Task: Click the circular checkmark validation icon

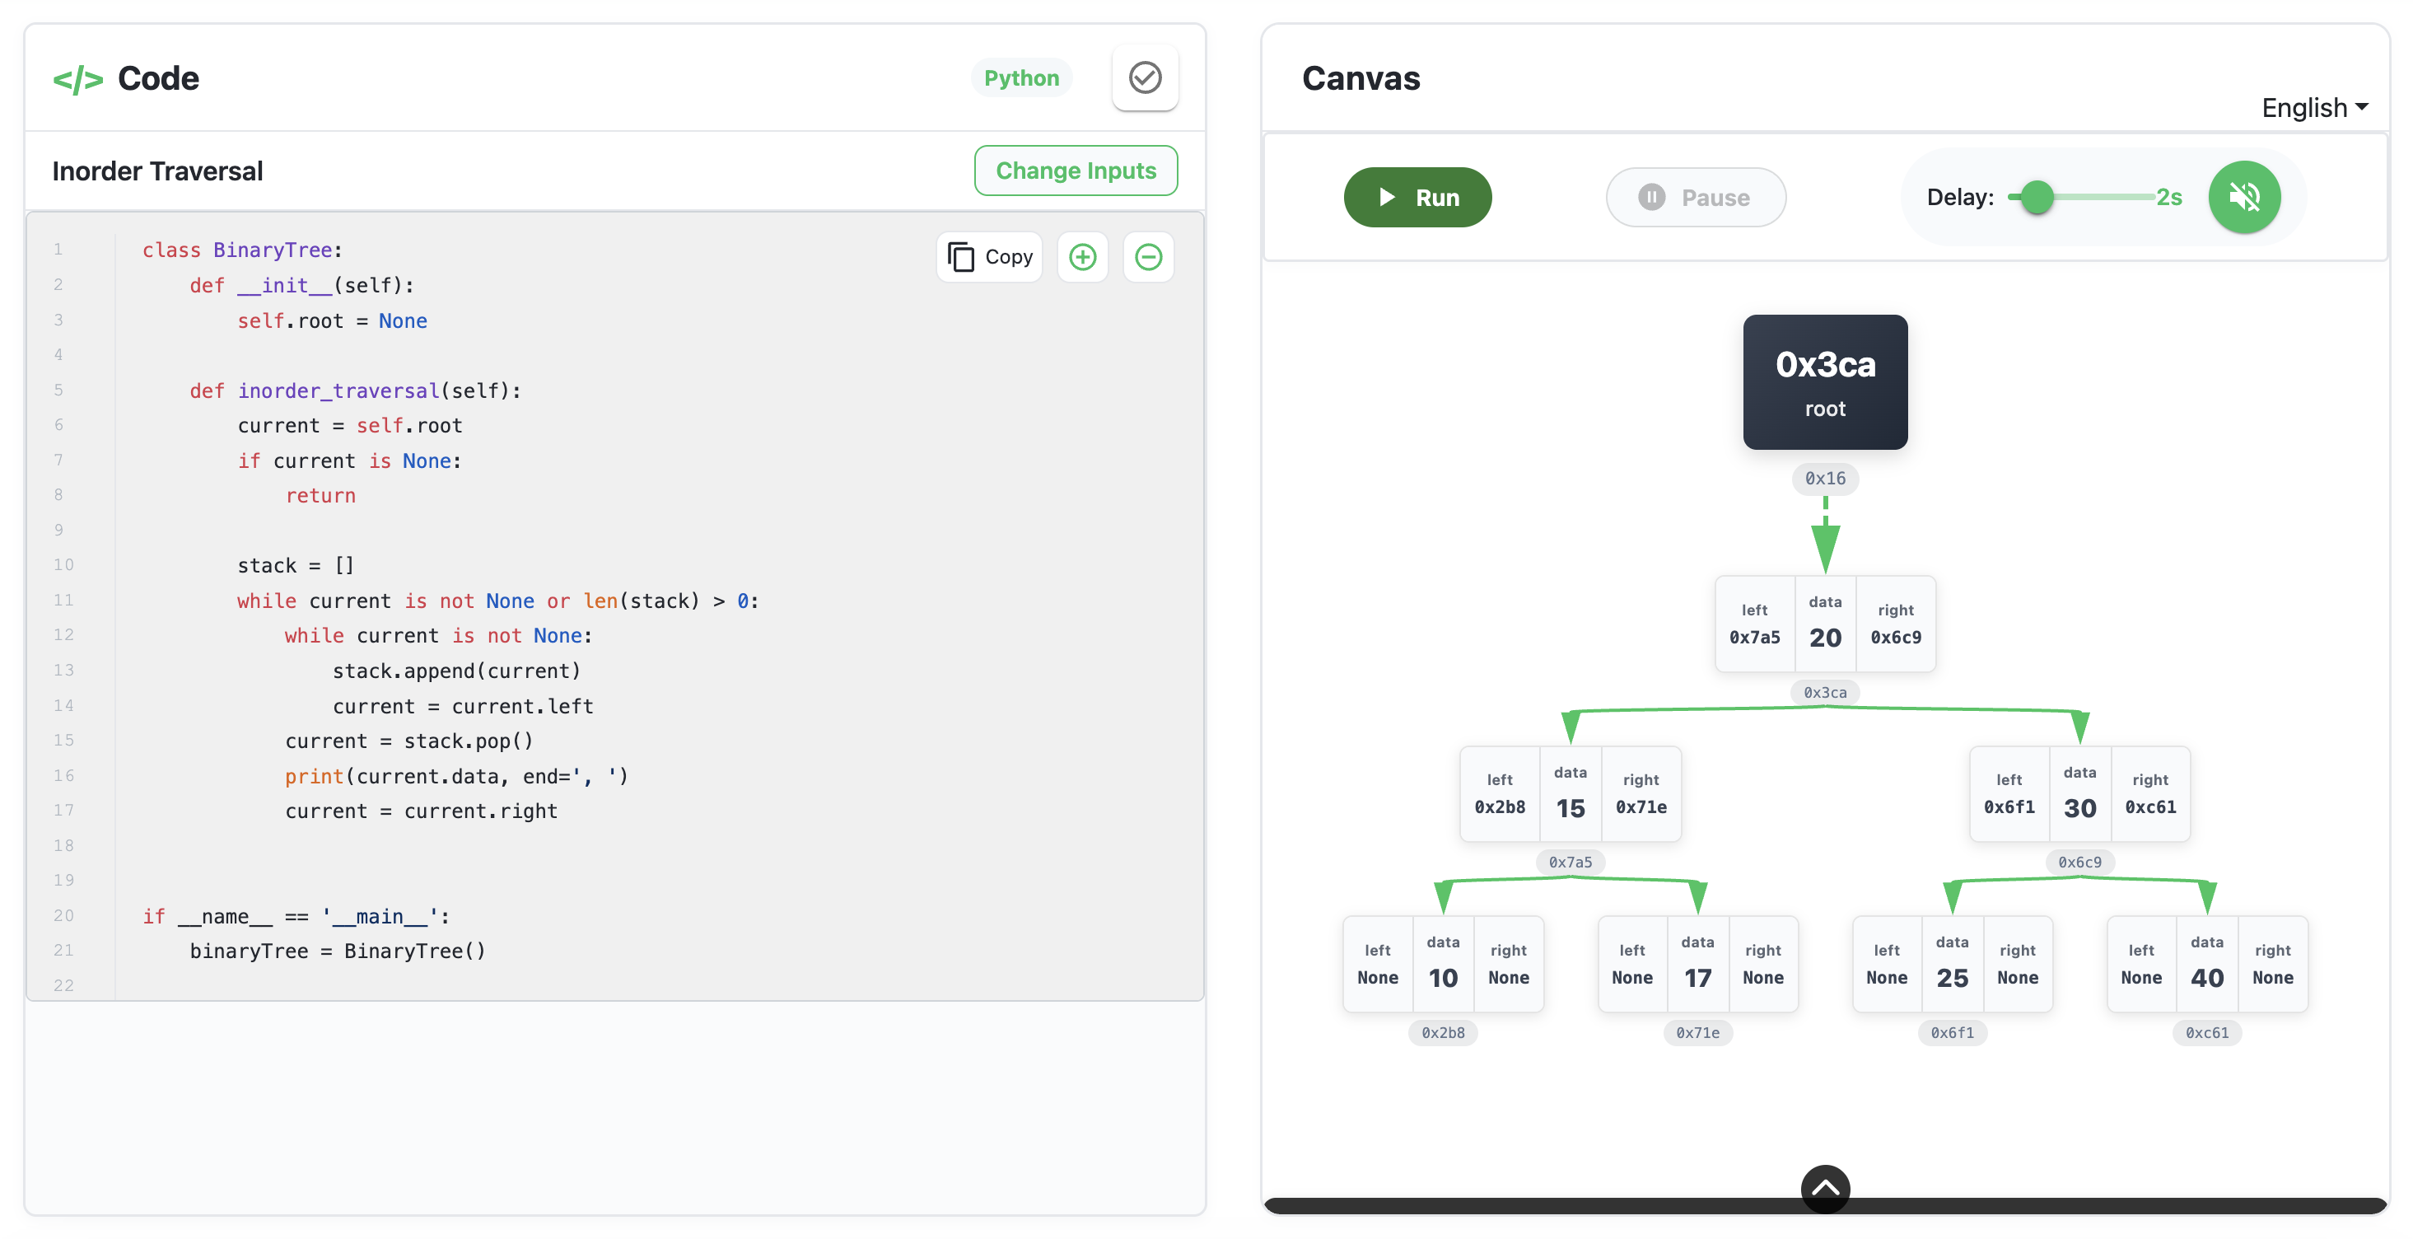Action: pyautogui.click(x=1145, y=77)
